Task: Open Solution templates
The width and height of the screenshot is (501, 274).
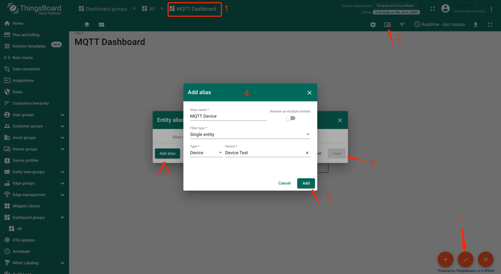Action: click(x=35, y=46)
